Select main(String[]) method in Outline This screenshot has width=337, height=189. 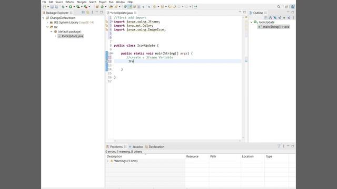click(x=274, y=27)
